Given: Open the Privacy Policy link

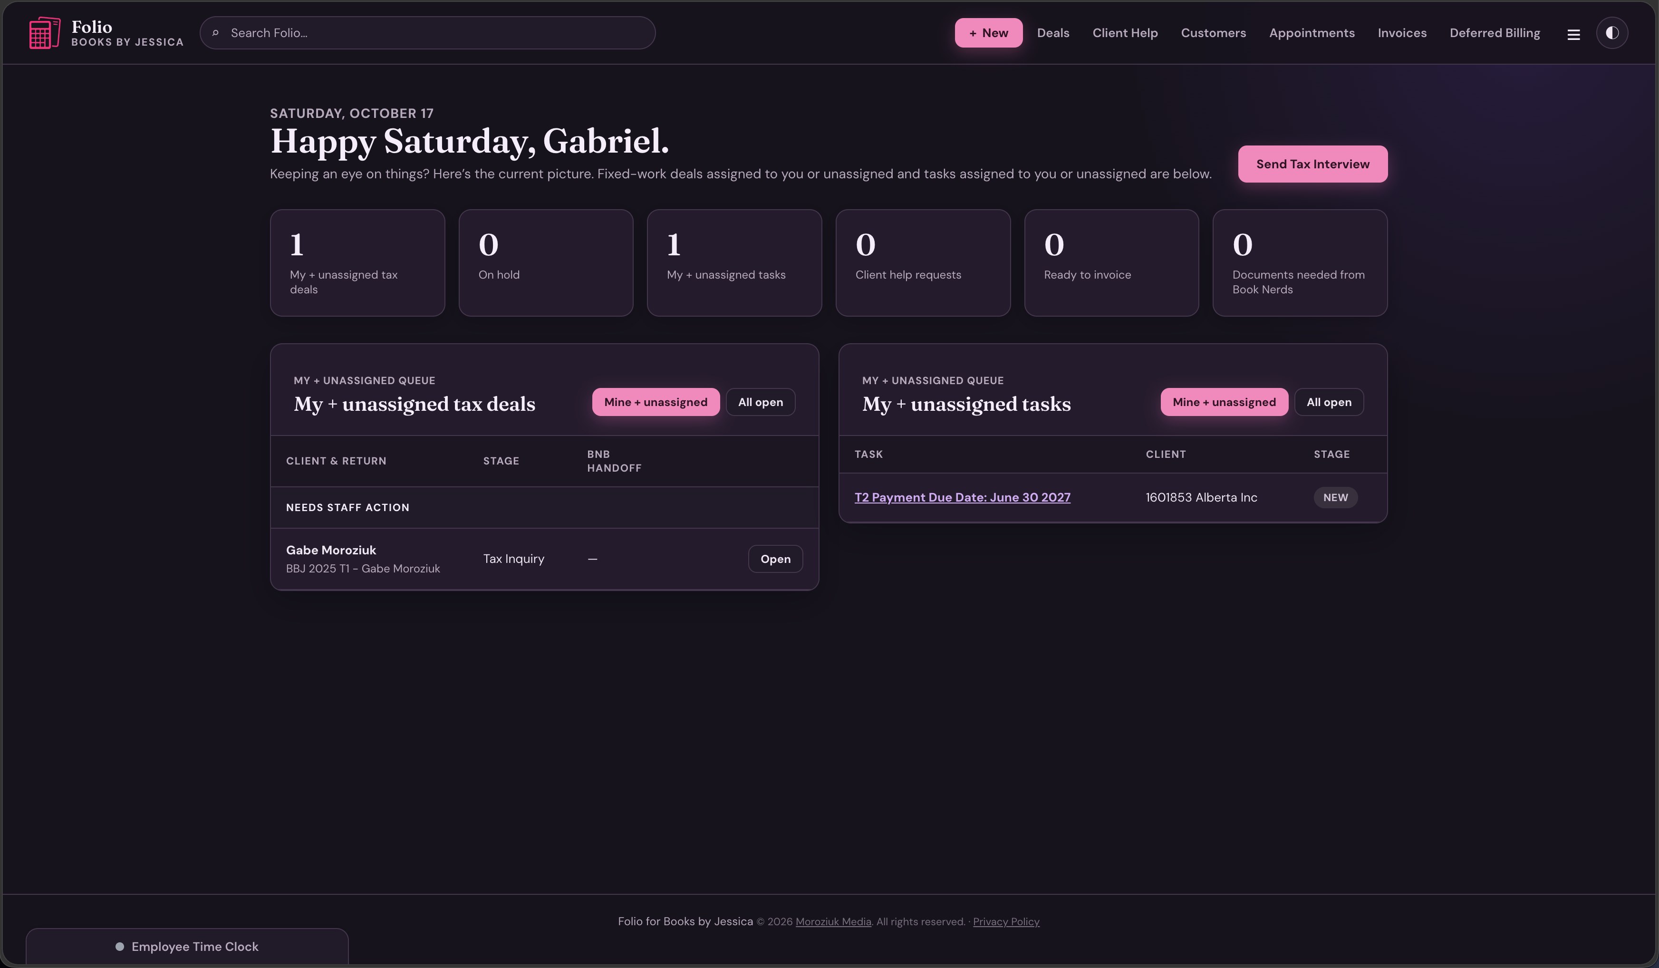Looking at the screenshot, I should pos(1006,922).
